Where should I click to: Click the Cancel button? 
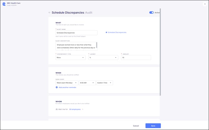click(136, 126)
